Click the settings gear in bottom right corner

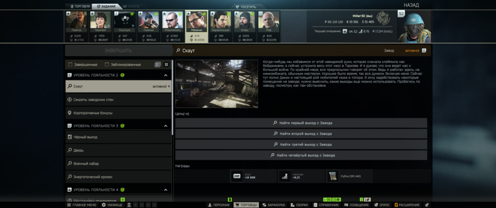(x=427, y=205)
